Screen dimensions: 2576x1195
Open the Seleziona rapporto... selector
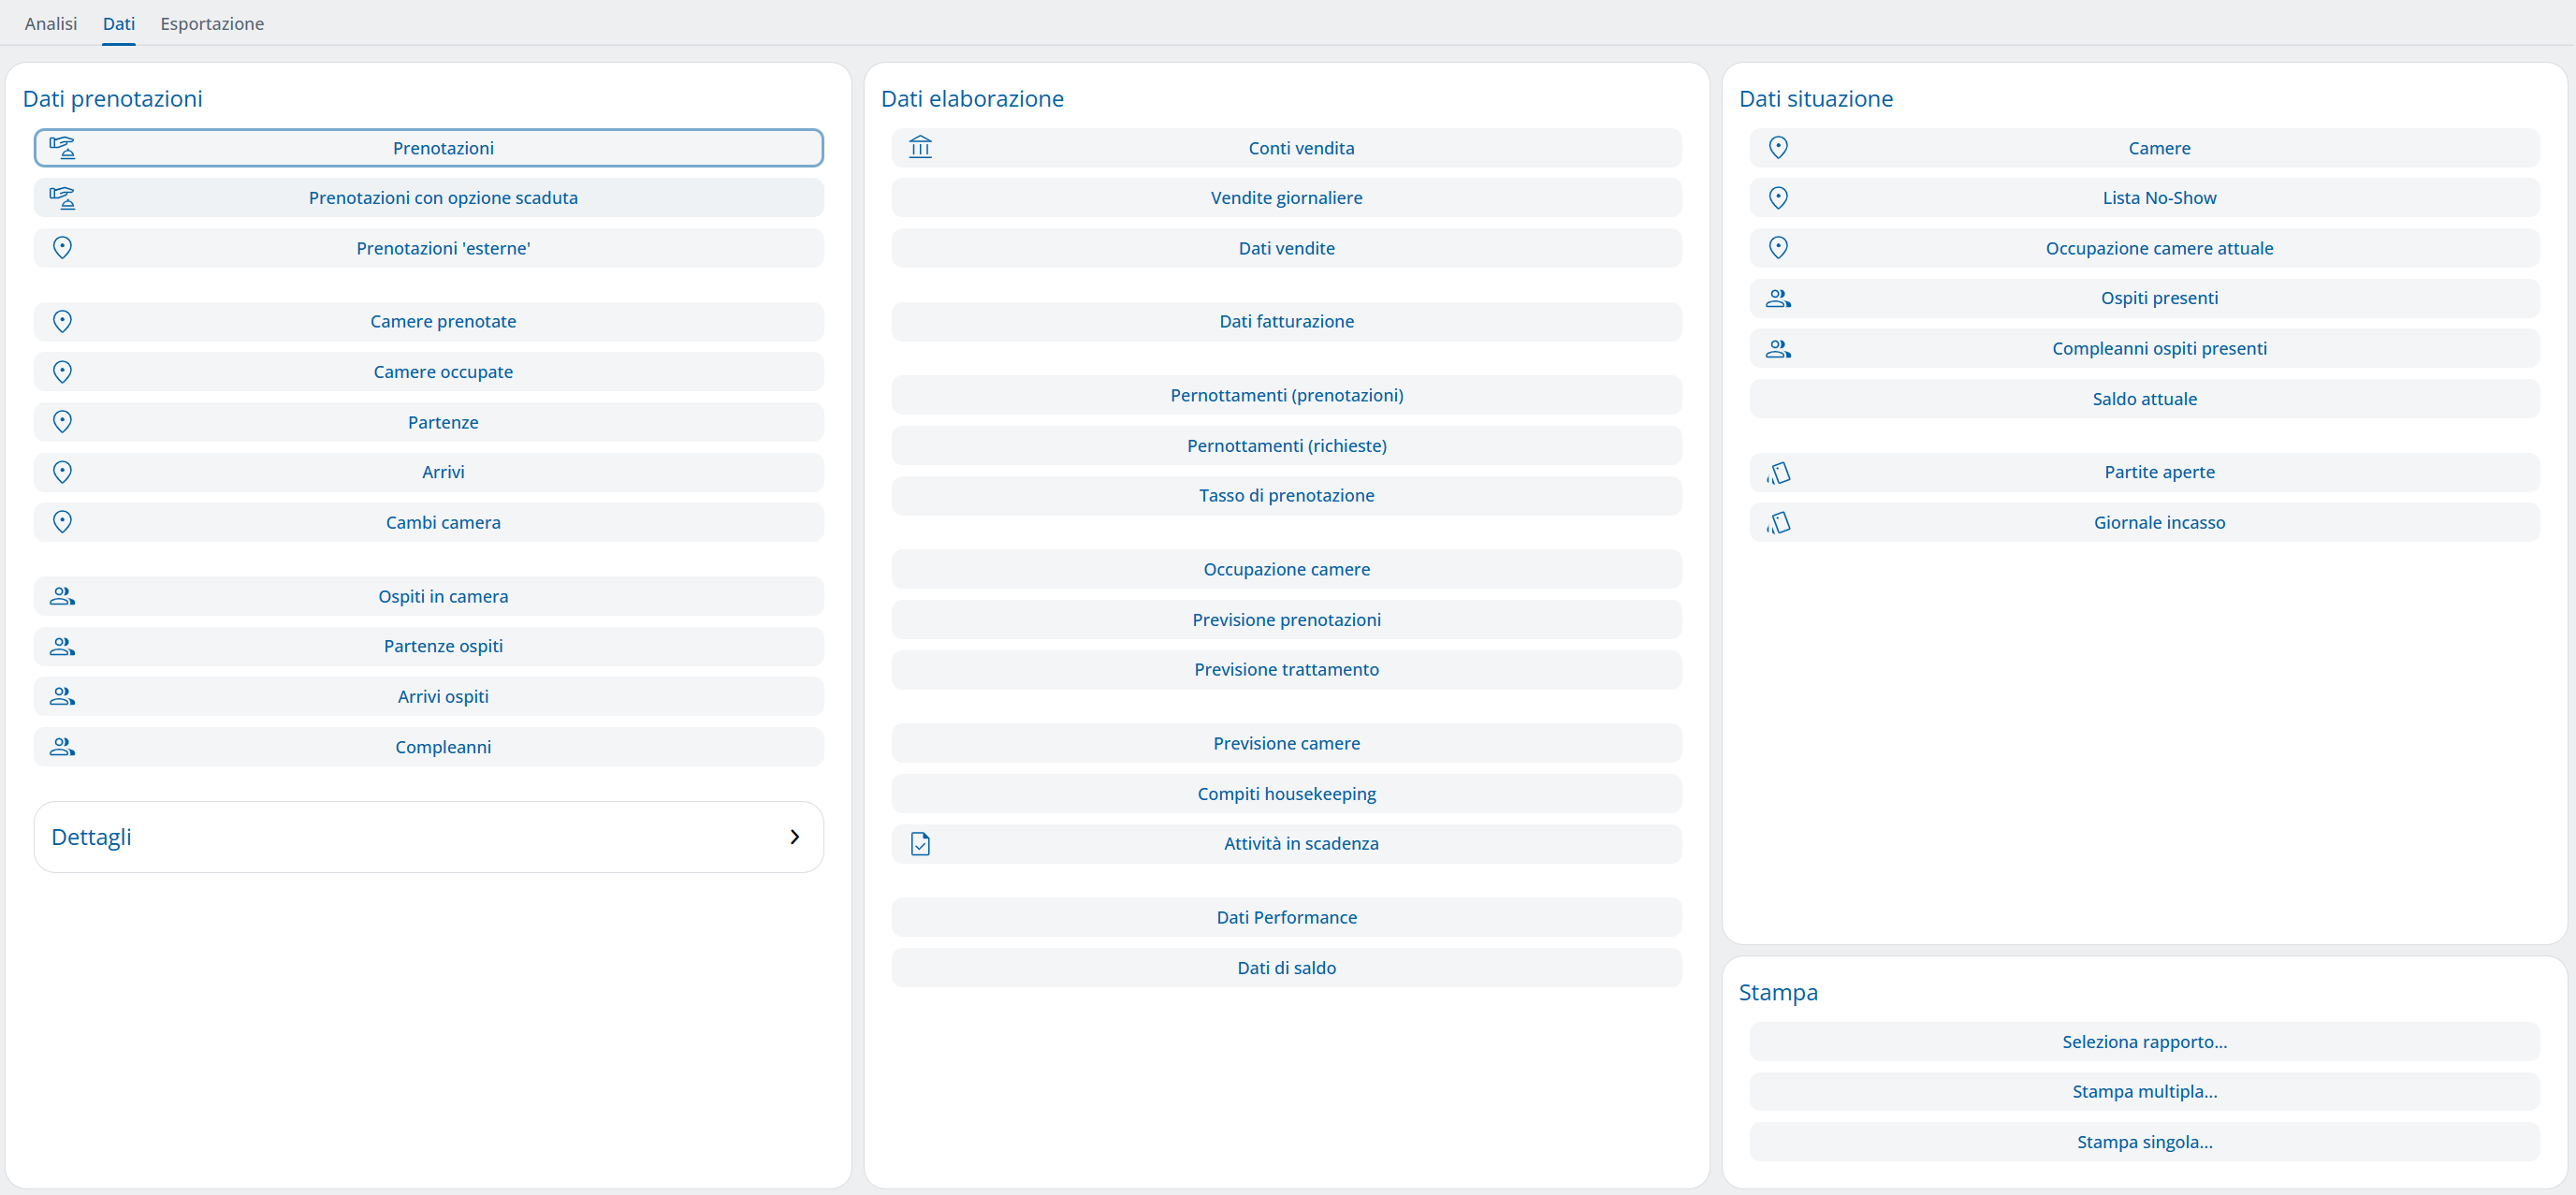tap(2144, 1042)
